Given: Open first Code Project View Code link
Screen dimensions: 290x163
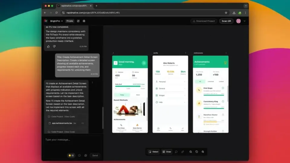Looking at the screenshot, I should tap(69, 116).
